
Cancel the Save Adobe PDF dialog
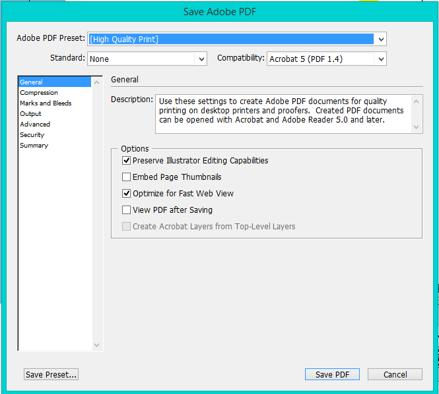coord(395,374)
